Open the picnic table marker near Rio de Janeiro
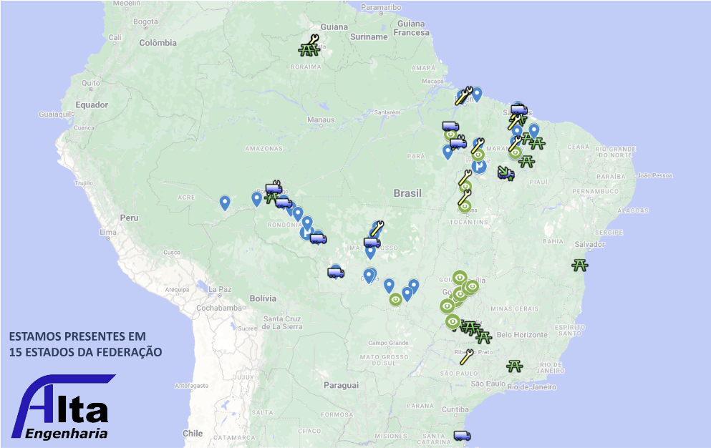 (514, 366)
